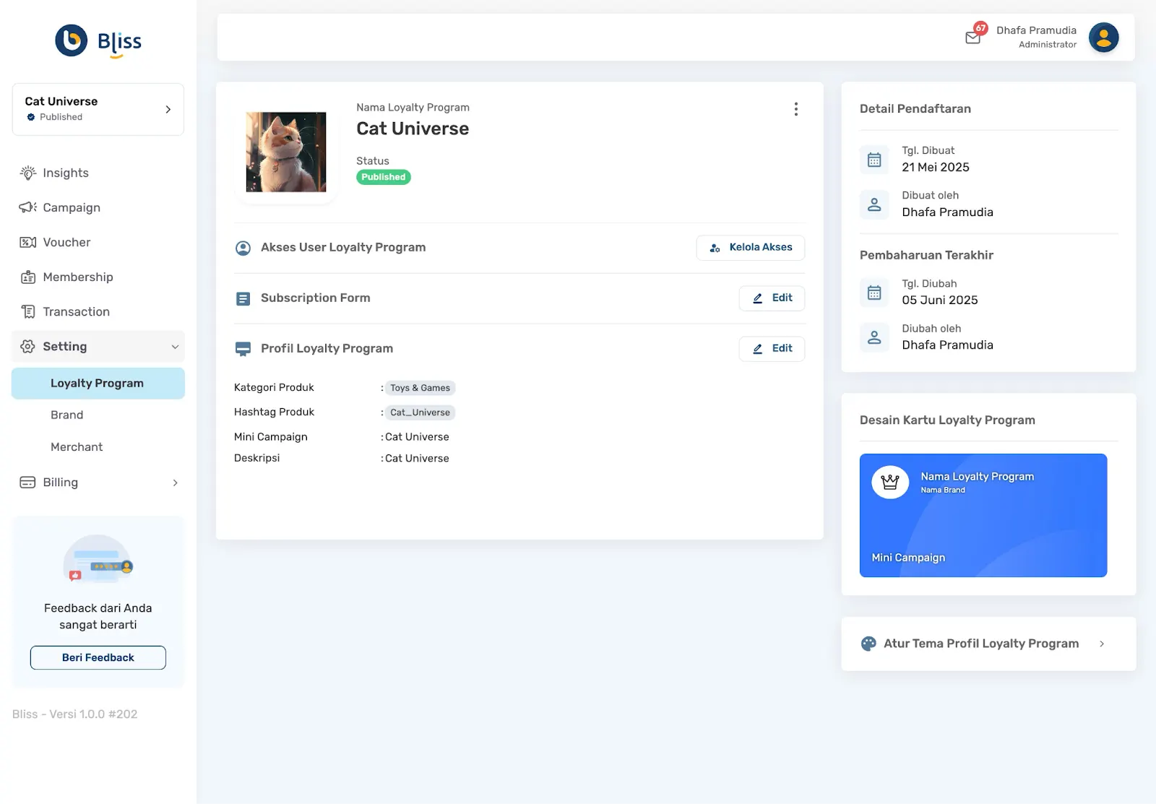This screenshot has height=804, width=1156.
Task: Click the Voucher ticket icon
Action: 27,242
